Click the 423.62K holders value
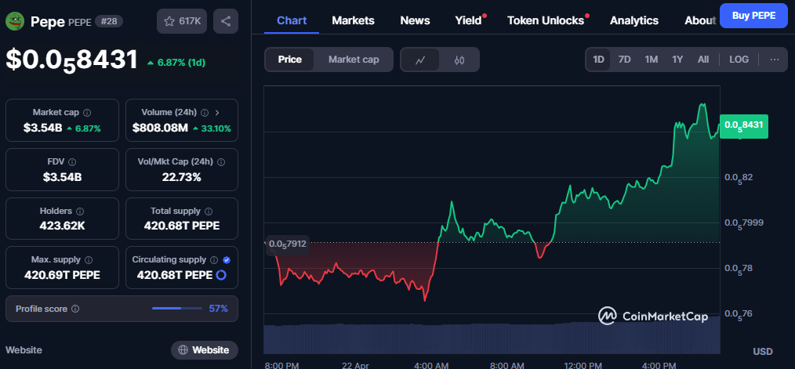The height and width of the screenshot is (369, 795). (x=62, y=226)
